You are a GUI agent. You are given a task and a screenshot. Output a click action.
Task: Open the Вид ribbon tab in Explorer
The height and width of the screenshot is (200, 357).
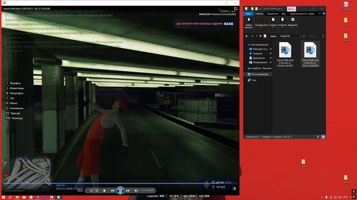[x=283, y=14]
